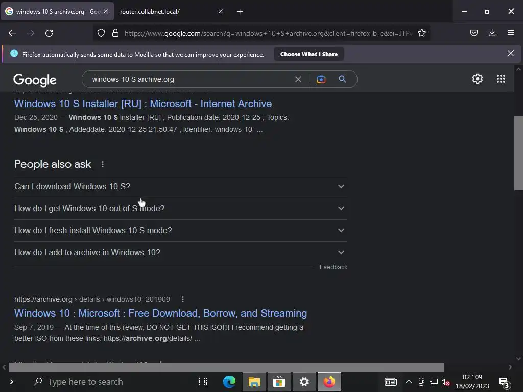The width and height of the screenshot is (523, 392).
Task: Open Firefox downloads panel
Action: (492, 33)
